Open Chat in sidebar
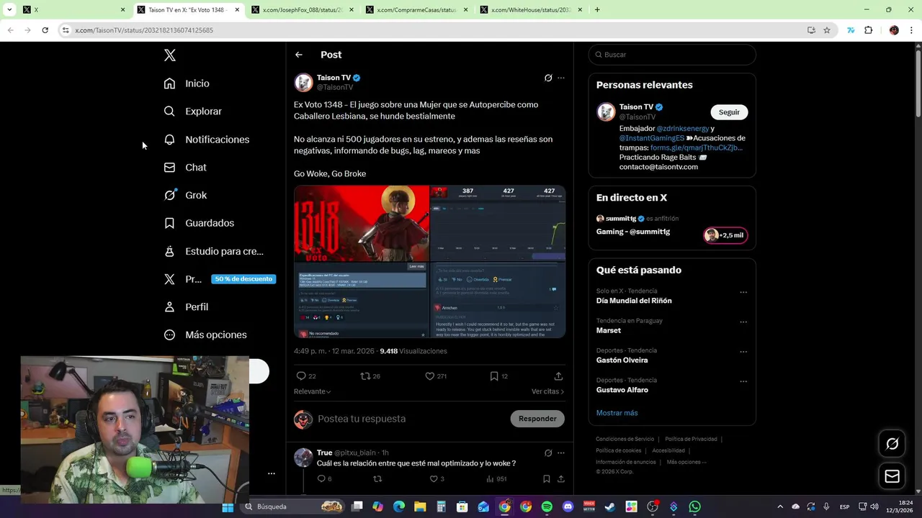Viewport: 922px width, 518px height. (x=185, y=168)
